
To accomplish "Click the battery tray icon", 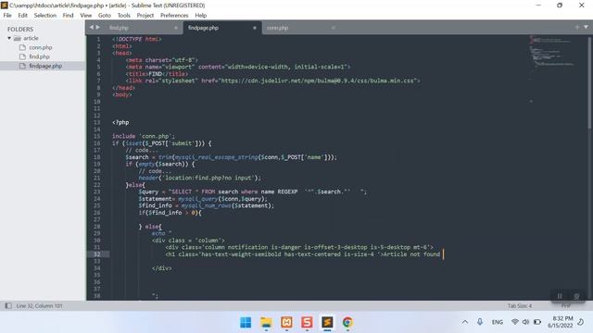I will pos(537,322).
